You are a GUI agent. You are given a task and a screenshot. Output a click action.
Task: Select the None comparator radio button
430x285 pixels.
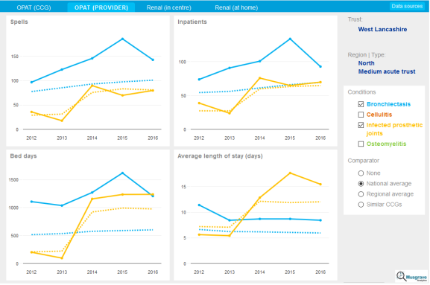tap(361, 173)
